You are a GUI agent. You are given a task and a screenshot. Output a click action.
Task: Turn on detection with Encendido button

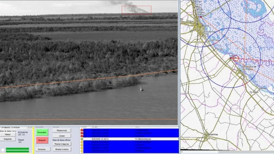pos(42,132)
